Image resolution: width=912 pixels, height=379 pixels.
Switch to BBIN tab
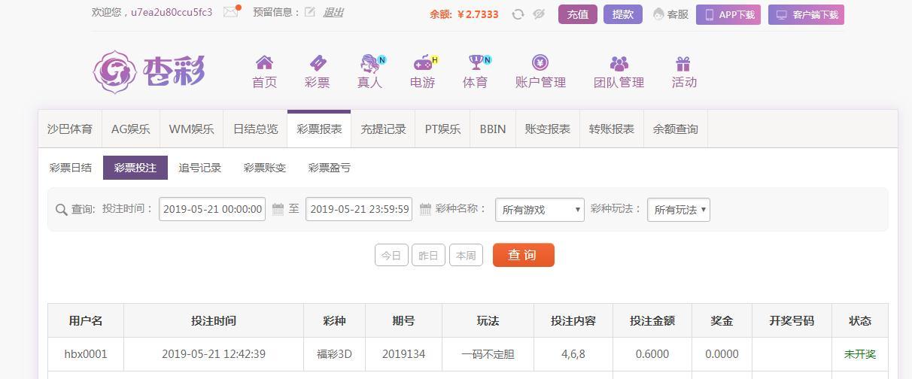[493, 129]
